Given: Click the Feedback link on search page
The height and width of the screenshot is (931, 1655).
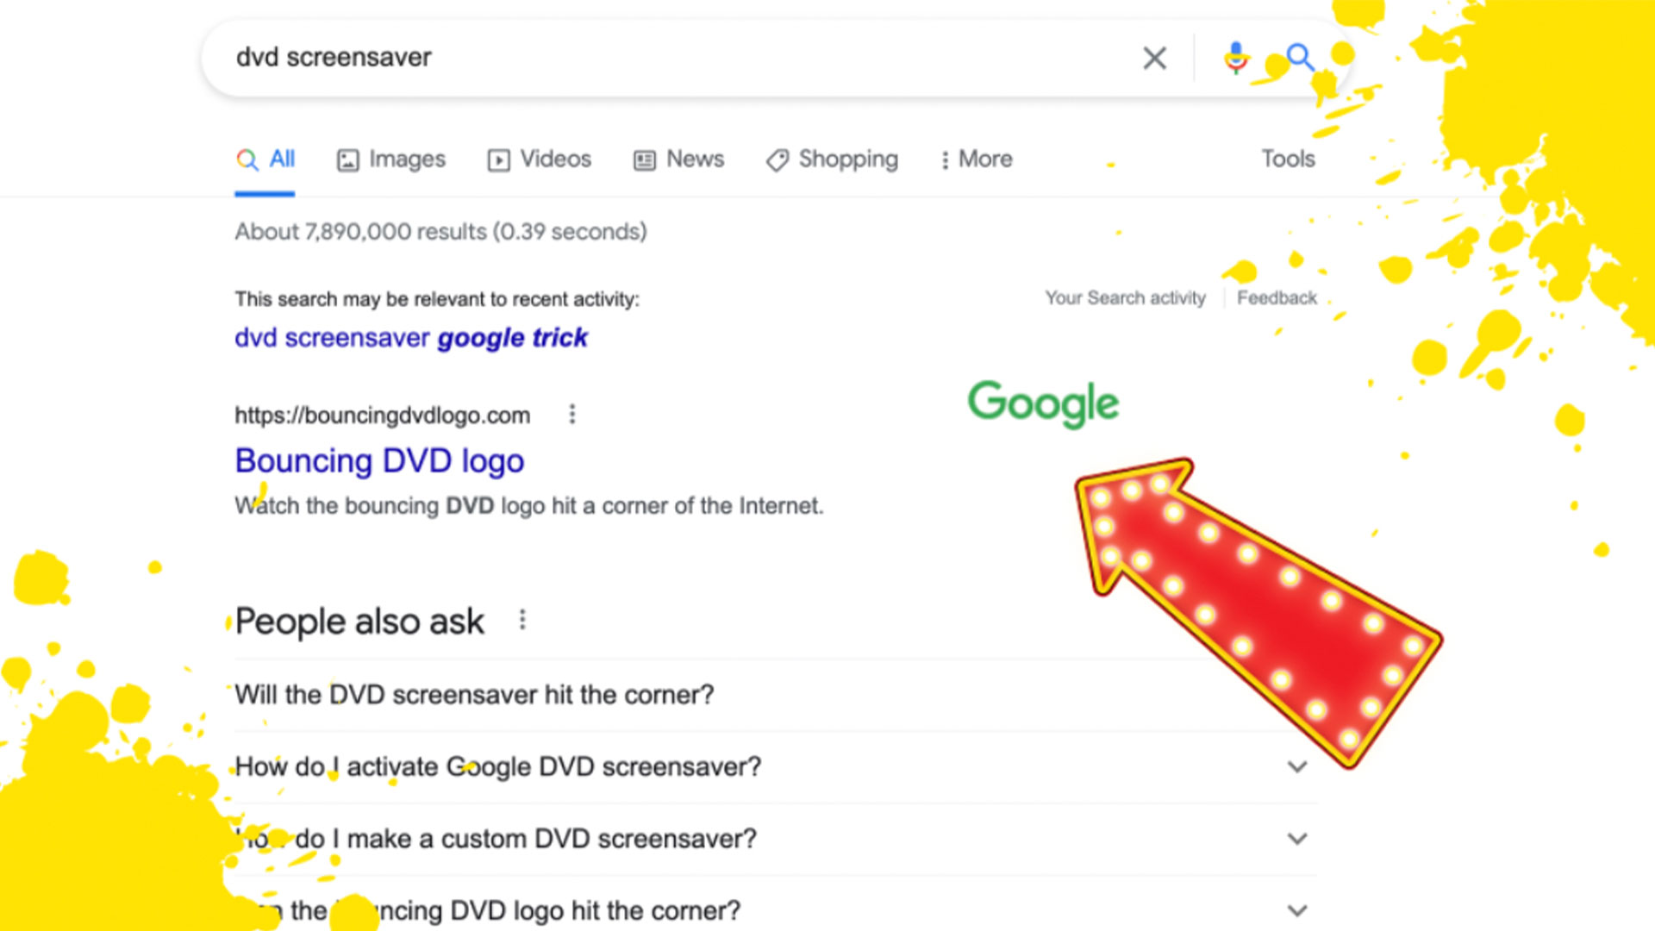Looking at the screenshot, I should [1276, 297].
